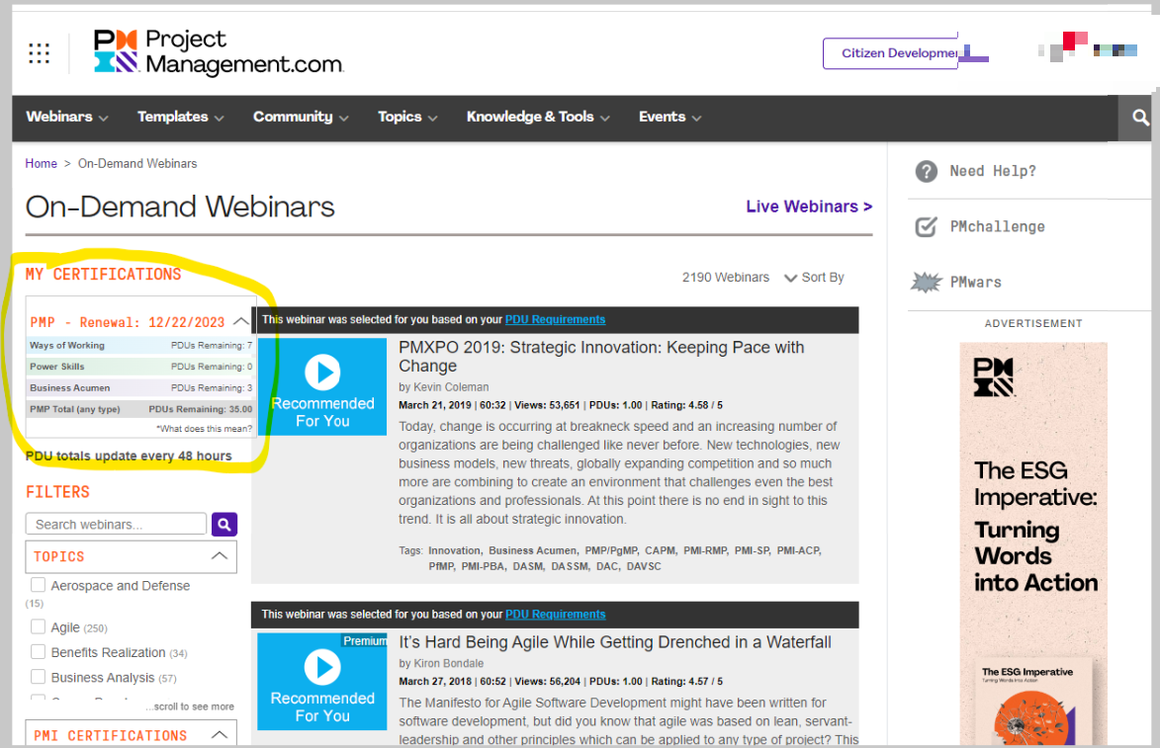1160x748 pixels.
Task: Click the PMI-PBA tag
Action: tap(484, 566)
